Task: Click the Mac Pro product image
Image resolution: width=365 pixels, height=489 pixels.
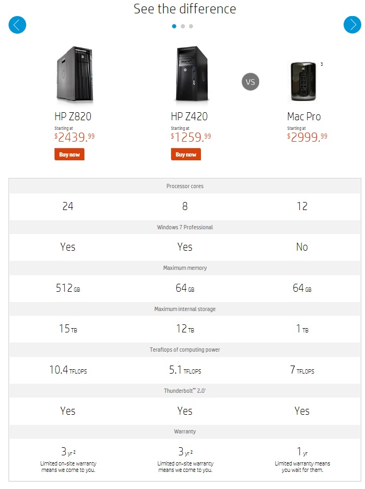Action: pyautogui.click(x=303, y=81)
